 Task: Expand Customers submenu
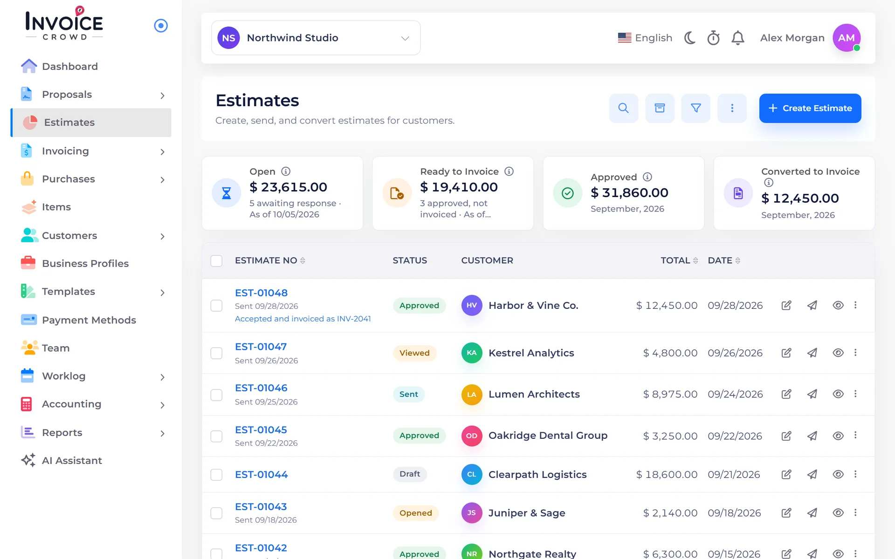(x=162, y=237)
